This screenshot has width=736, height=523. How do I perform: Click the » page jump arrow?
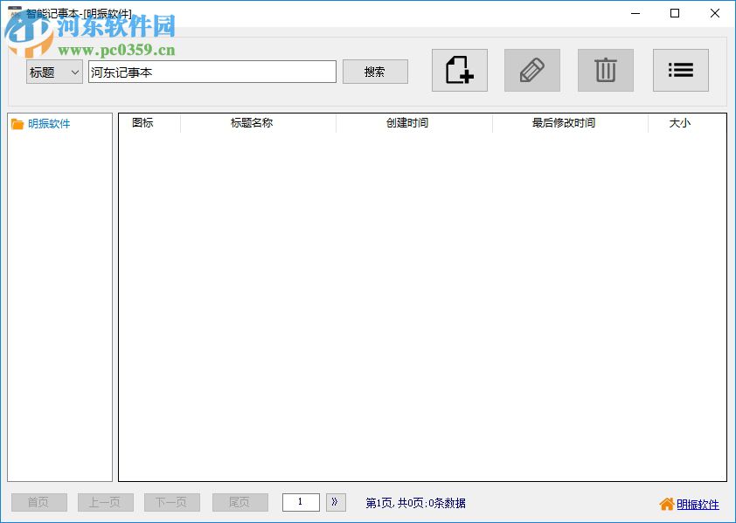pos(336,502)
